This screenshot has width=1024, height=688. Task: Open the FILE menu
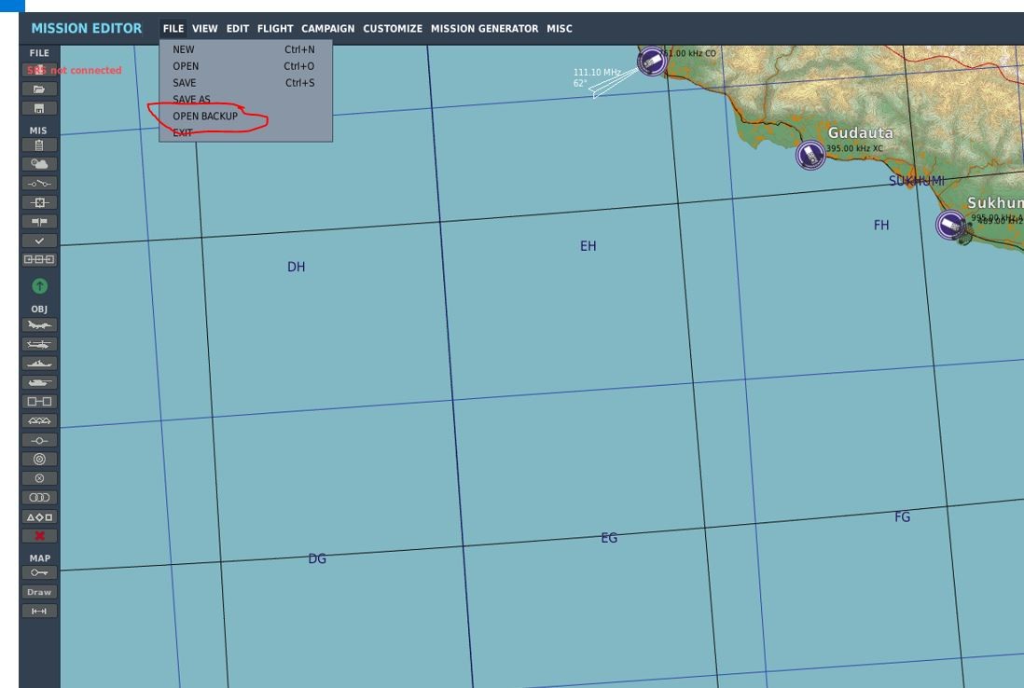(x=173, y=29)
